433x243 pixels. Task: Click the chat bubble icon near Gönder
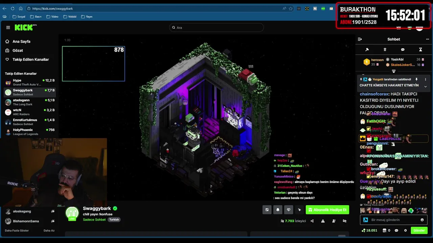[x=396, y=231]
